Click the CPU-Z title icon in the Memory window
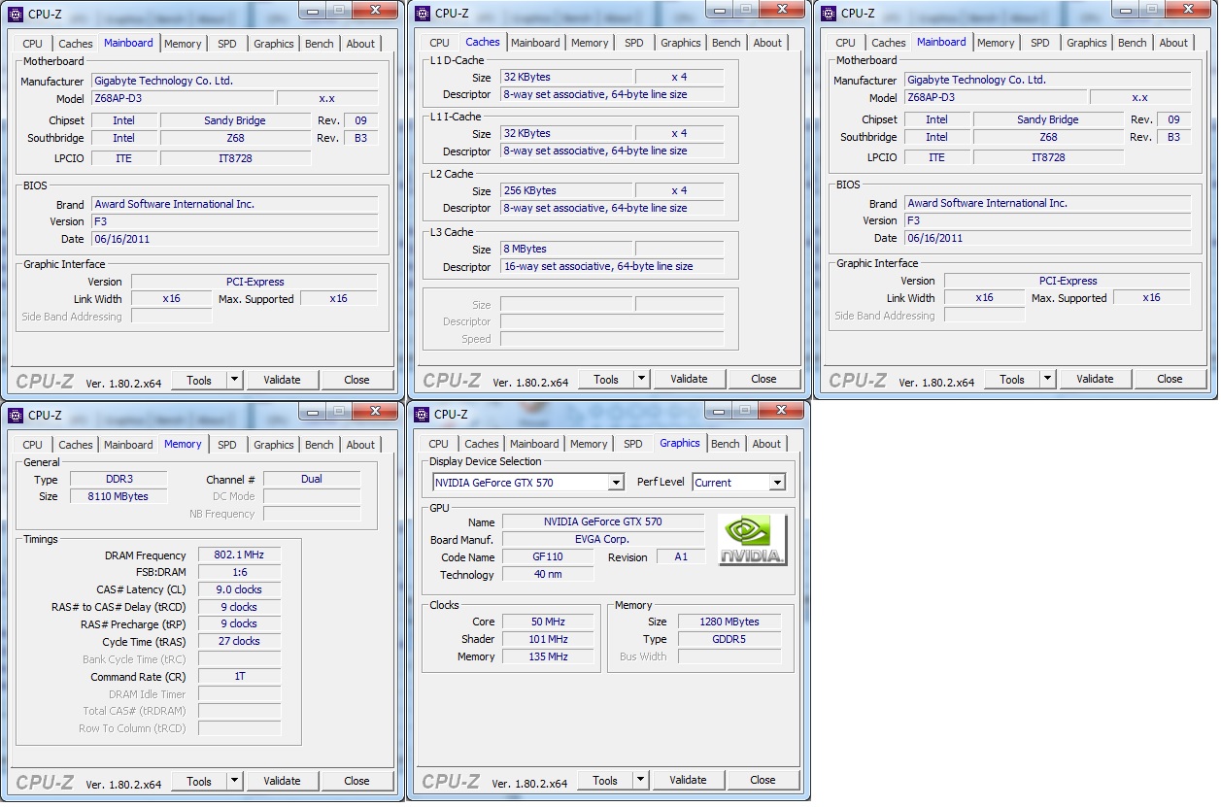 tap(15, 415)
